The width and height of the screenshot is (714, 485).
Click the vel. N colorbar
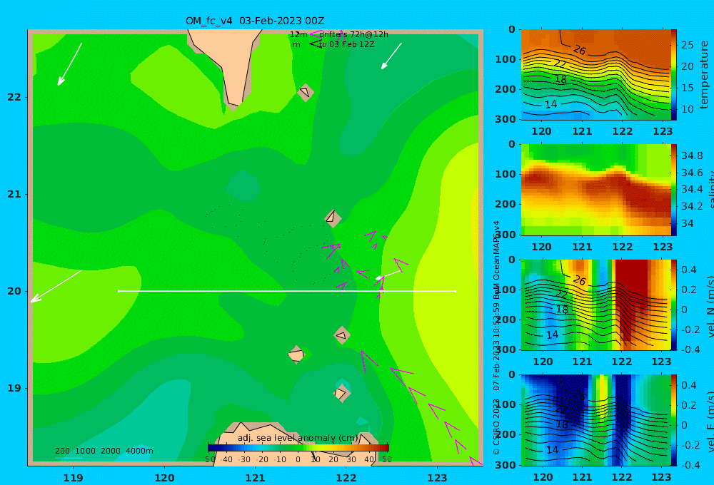click(674, 305)
